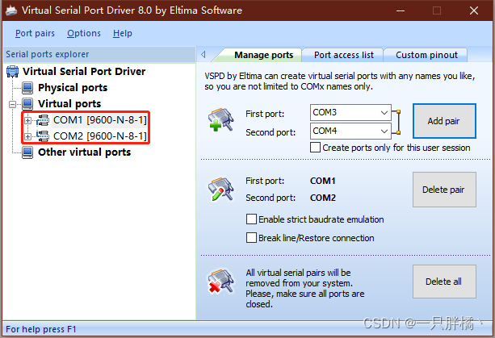Minimize the Virtual Serial Port Driver window
The width and height of the screenshot is (495, 338).
pyautogui.click(x=401, y=10)
